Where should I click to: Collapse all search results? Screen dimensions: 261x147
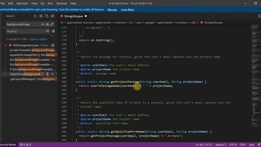coord(52,16)
